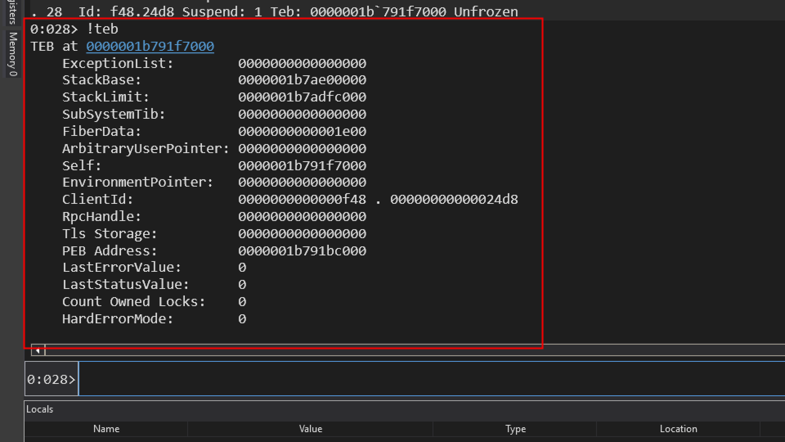Click the thread 28 Unfrozen status line
Screen dimensions: 785x442
coord(274,11)
